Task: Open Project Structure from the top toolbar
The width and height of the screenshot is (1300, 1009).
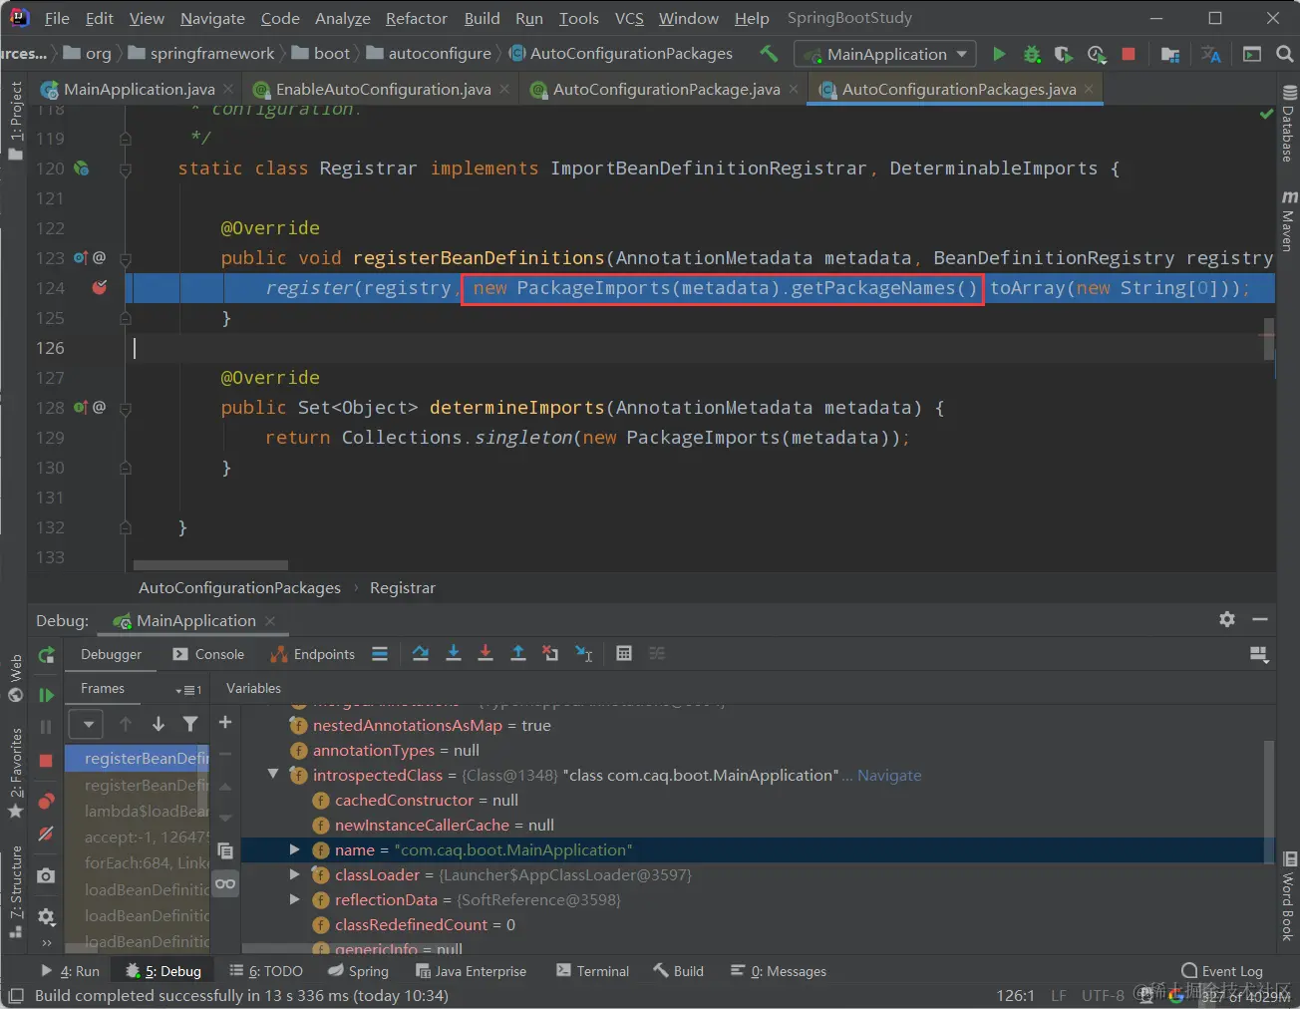Action: click(1170, 54)
